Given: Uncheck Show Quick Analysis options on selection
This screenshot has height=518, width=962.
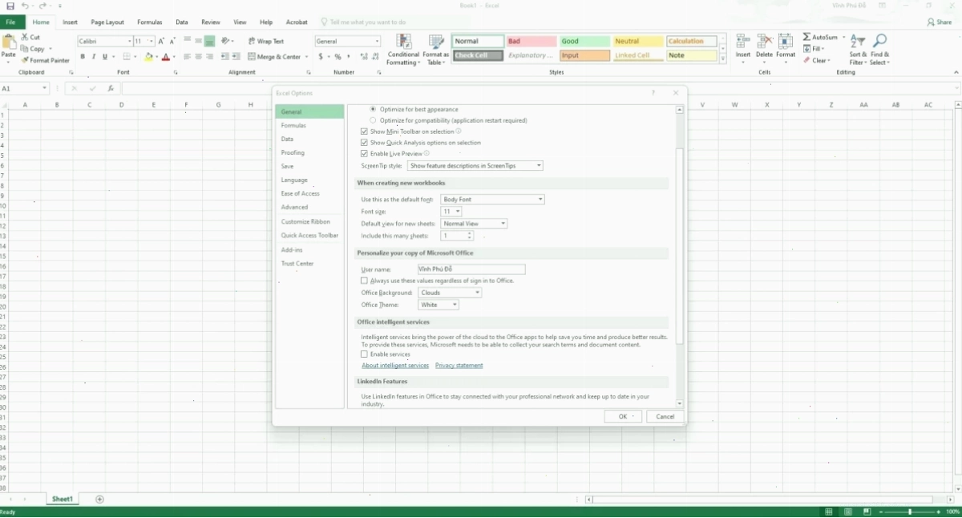Looking at the screenshot, I should [x=364, y=143].
